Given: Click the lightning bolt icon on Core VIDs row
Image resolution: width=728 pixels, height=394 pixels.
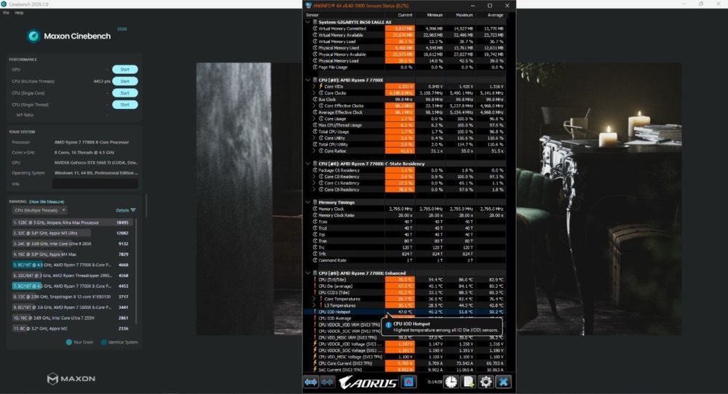Looking at the screenshot, I should [321, 87].
